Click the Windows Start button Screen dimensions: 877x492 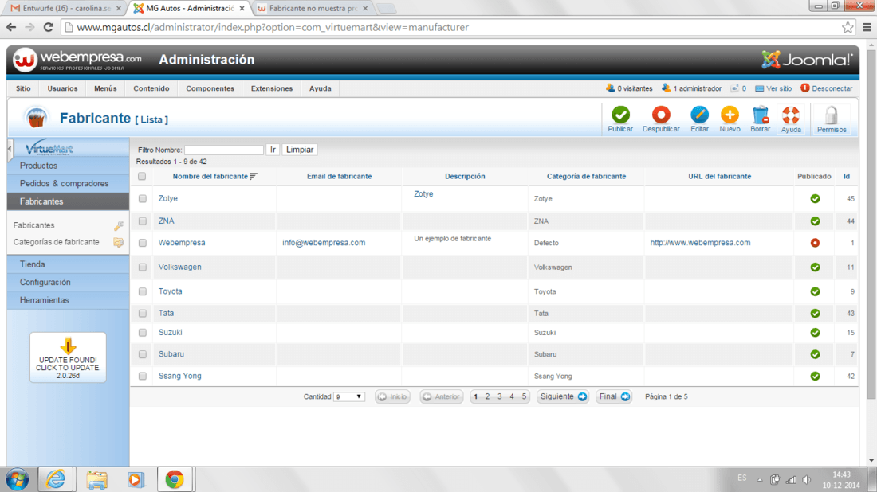pyautogui.click(x=18, y=480)
